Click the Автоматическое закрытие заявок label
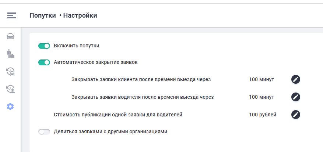Image resolution: width=323 pixels, height=152 pixels. click(x=95, y=62)
